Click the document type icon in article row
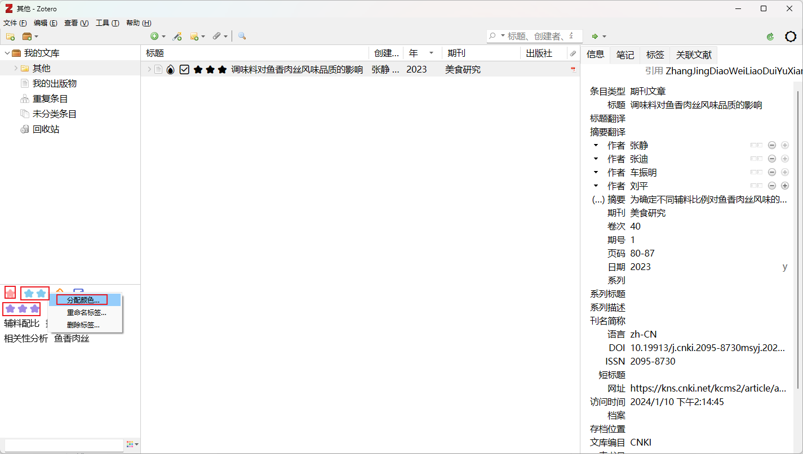The image size is (803, 454). click(x=158, y=70)
